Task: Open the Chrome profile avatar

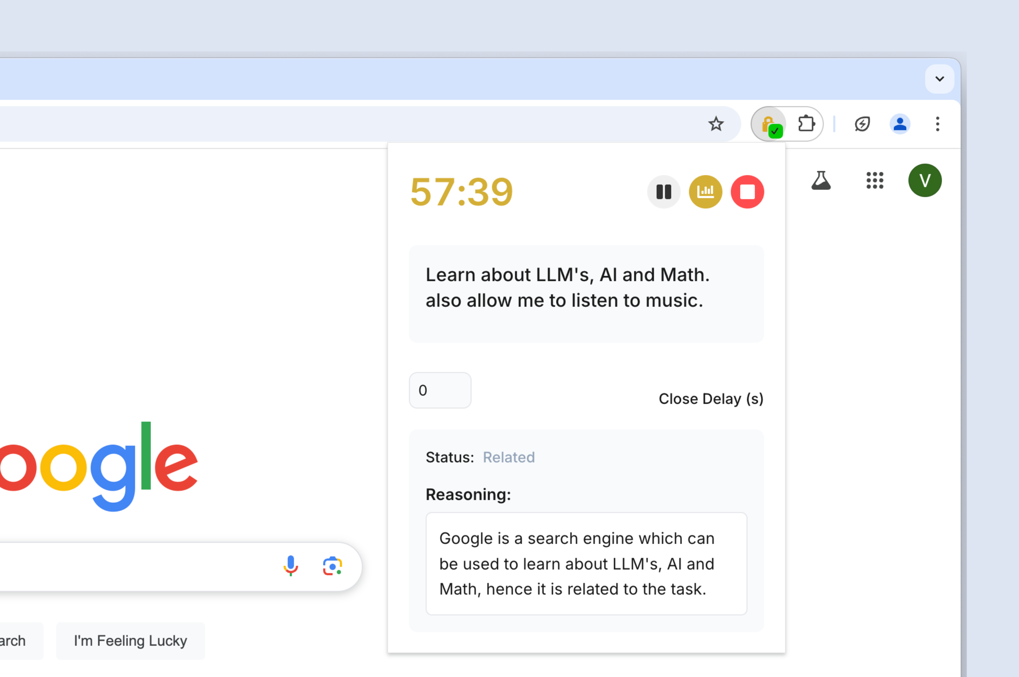Action: 900,124
